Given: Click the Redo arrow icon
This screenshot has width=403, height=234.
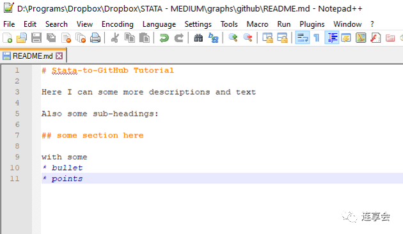Looking at the screenshot, I should (178, 38).
